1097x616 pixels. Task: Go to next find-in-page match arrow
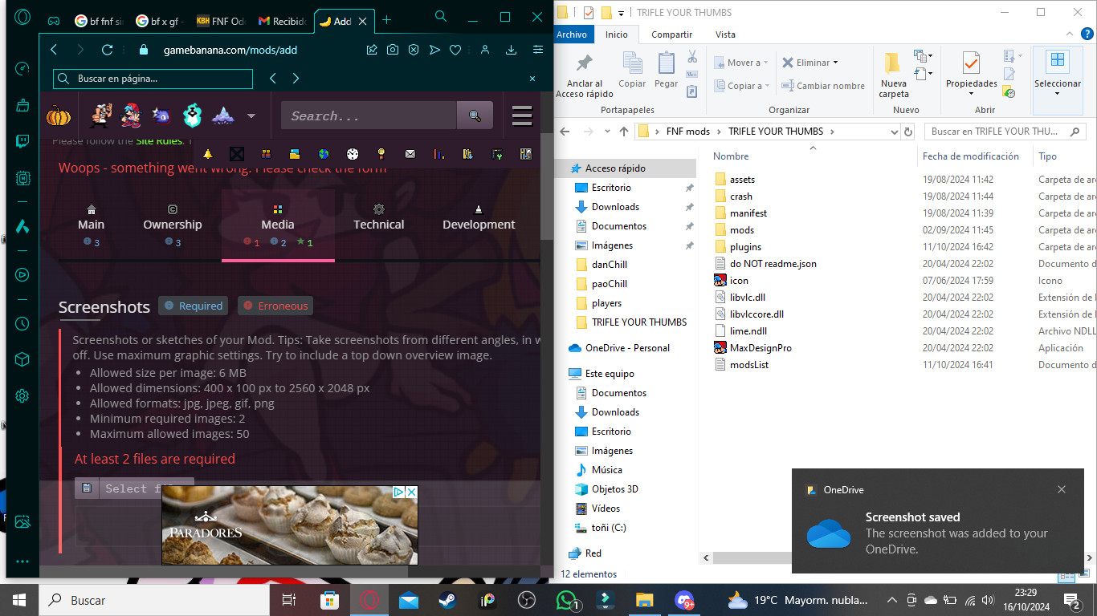pyautogui.click(x=296, y=79)
